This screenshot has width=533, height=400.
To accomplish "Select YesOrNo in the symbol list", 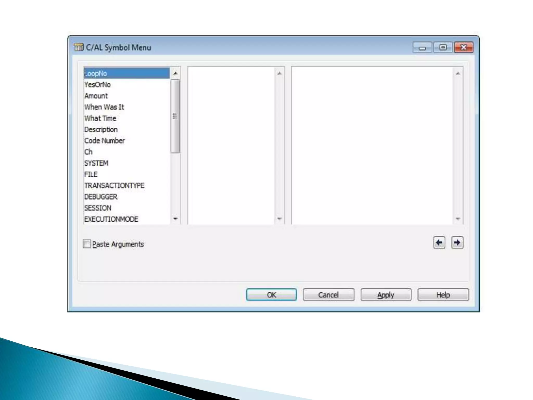I will click(x=98, y=85).
